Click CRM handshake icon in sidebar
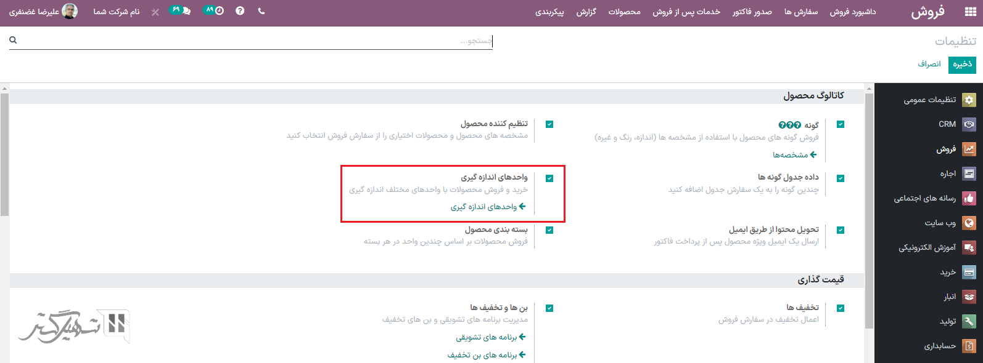983x363 pixels. point(969,124)
